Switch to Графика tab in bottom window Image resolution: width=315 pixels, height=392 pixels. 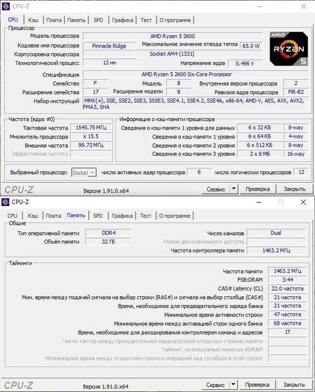tap(122, 216)
